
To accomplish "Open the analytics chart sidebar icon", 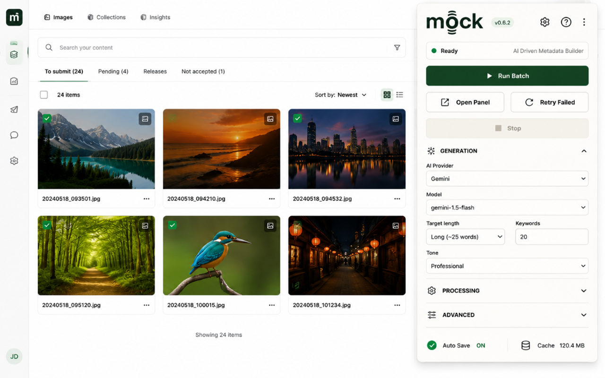I will (14, 81).
